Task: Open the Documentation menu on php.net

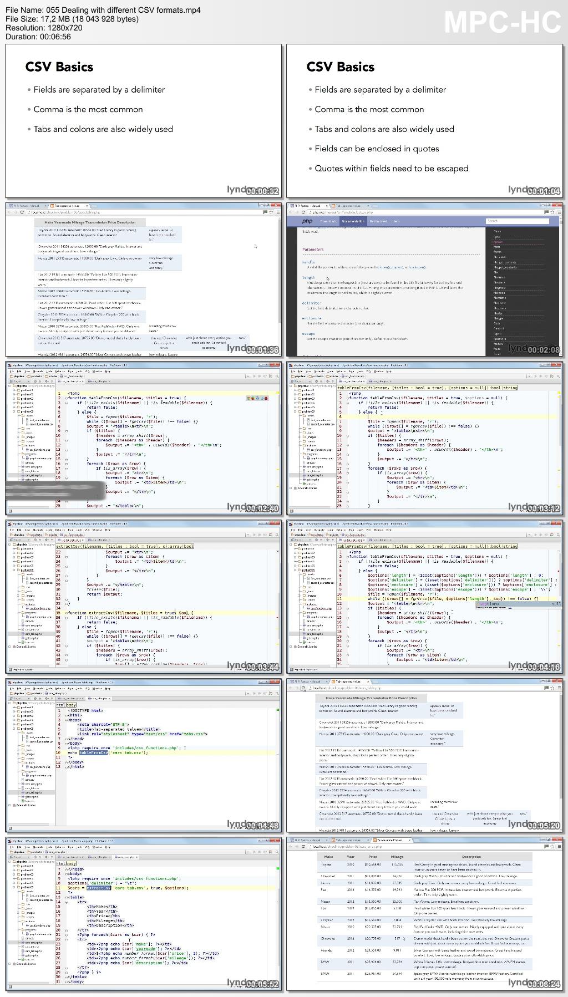Action: point(353,221)
